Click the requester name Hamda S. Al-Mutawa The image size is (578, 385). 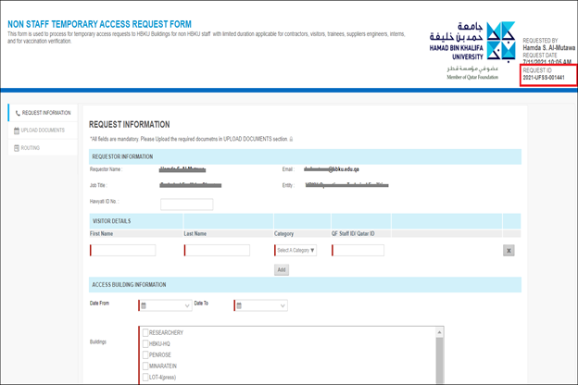click(x=548, y=48)
